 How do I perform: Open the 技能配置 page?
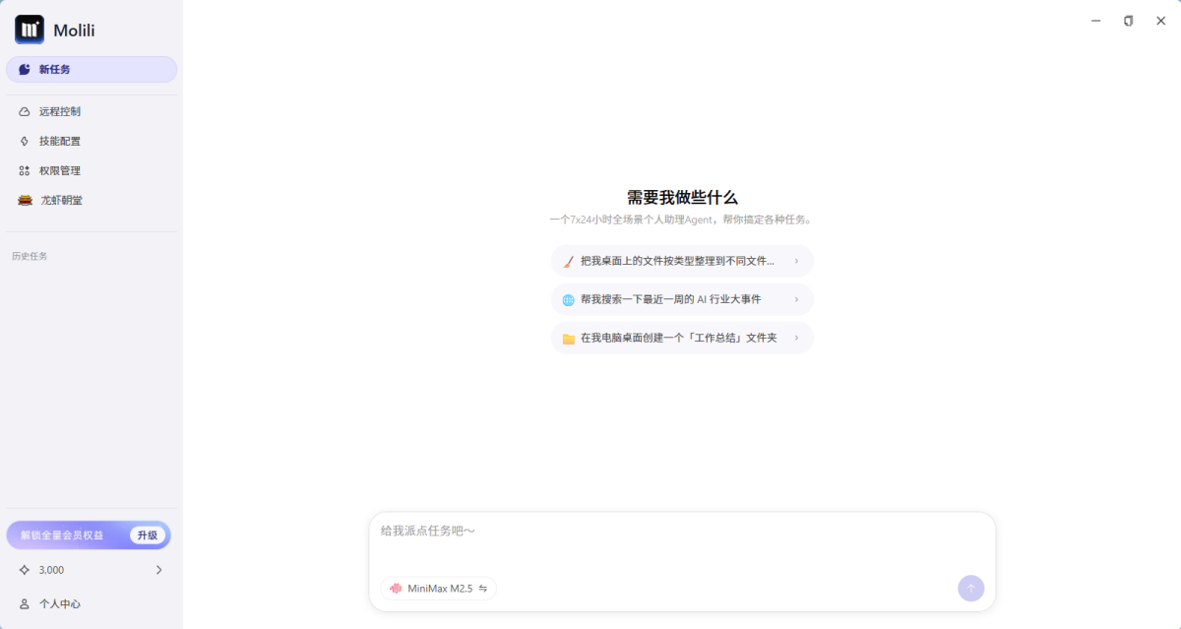60,141
